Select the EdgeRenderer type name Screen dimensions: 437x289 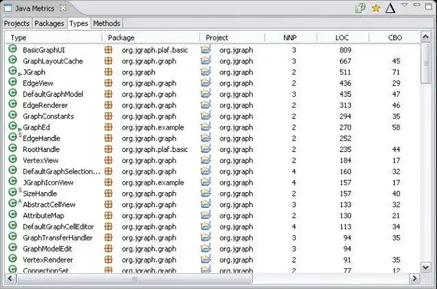click(45, 105)
